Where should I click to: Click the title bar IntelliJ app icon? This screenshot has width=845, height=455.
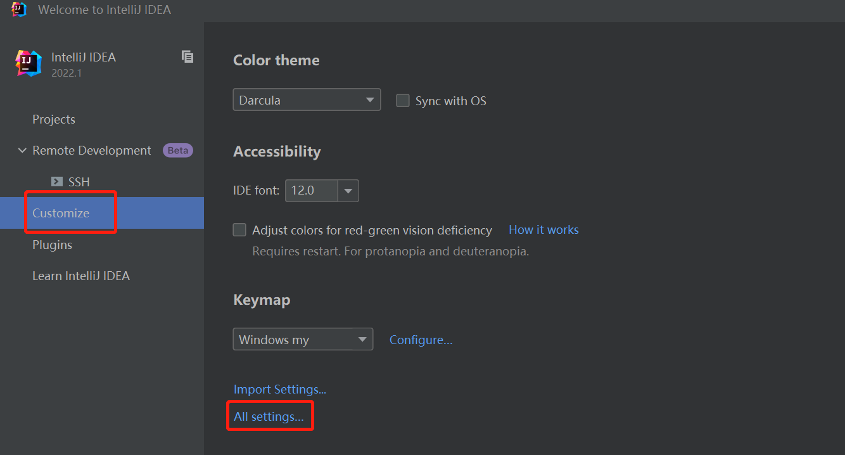point(19,10)
